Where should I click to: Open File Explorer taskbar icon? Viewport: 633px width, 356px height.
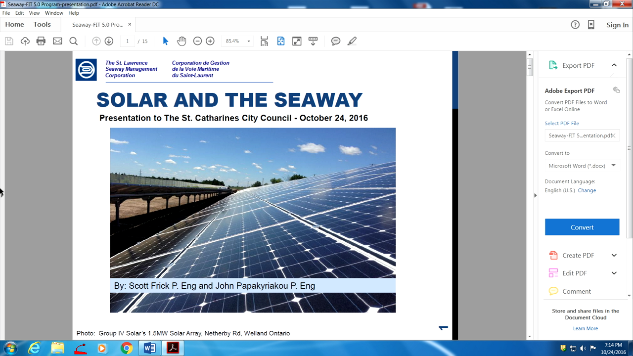(x=57, y=348)
